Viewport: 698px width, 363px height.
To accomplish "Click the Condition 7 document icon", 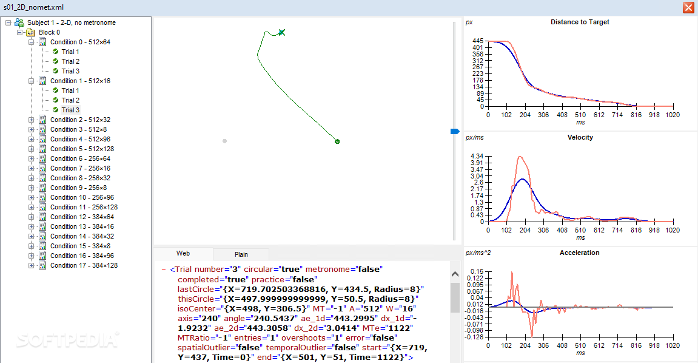I will coord(42,168).
